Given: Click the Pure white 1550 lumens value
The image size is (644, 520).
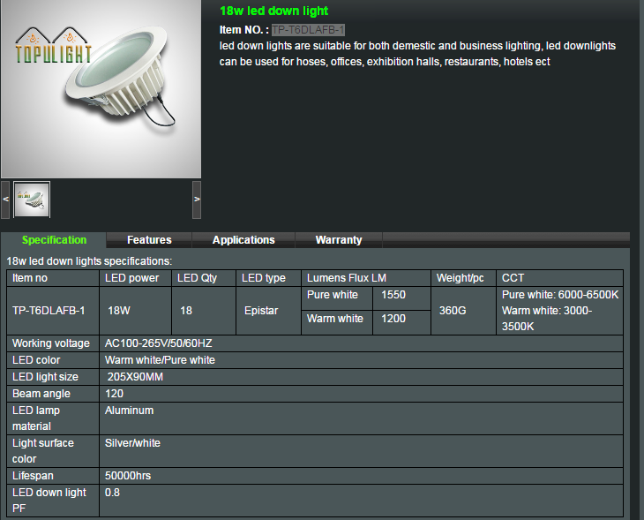Looking at the screenshot, I should (x=393, y=295).
